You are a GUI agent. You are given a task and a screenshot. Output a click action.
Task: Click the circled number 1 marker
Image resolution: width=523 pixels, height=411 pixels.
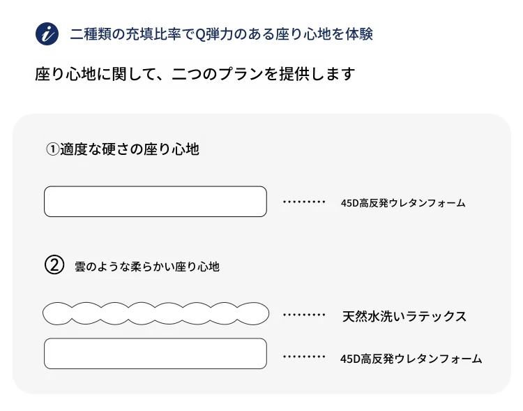point(52,149)
